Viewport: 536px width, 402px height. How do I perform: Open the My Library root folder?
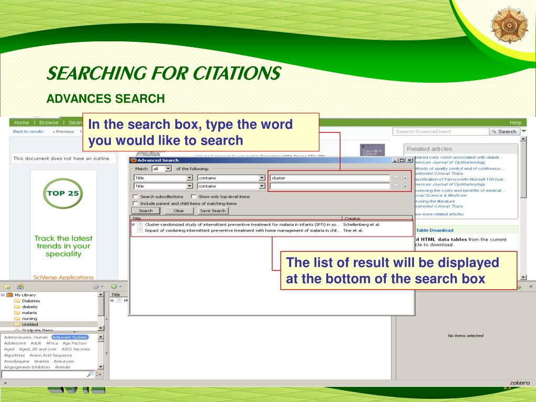pyautogui.click(x=25, y=295)
